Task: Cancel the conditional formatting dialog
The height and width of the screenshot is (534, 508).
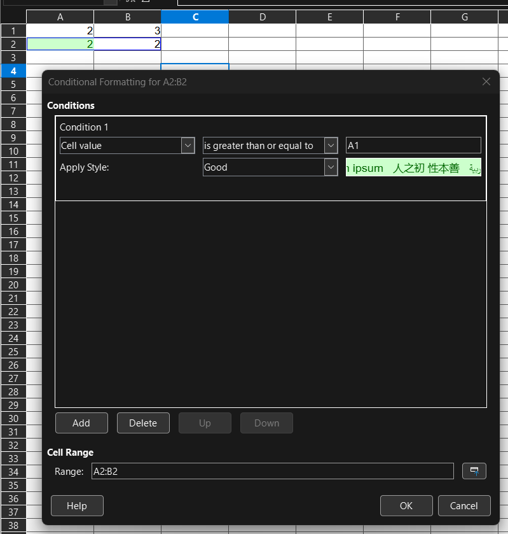Action: (x=463, y=506)
